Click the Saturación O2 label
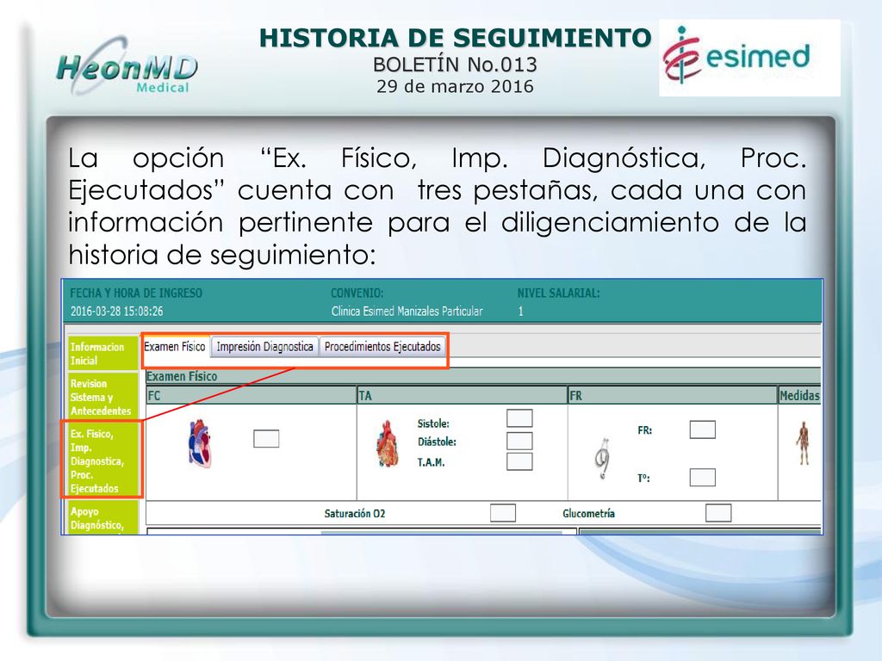 click(355, 513)
